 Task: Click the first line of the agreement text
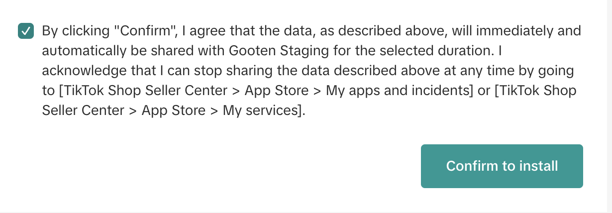tap(311, 31)
